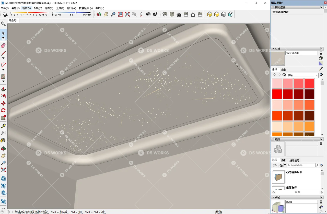Click Create Material button in materials panel
327x214 pixels.
(x=321, y=53)
